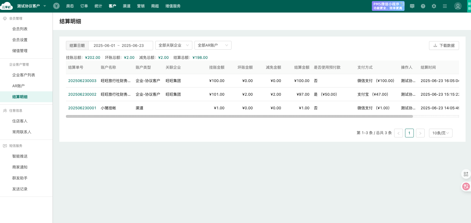
Task: Open the 客户 menu
Action: pyautogui.click(x=113, y=6)
